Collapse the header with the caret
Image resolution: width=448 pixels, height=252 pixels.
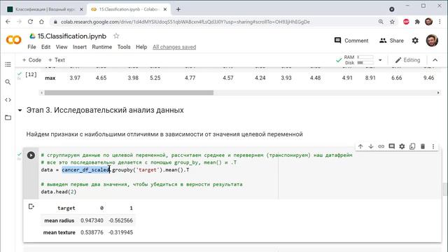pos(435,60)
